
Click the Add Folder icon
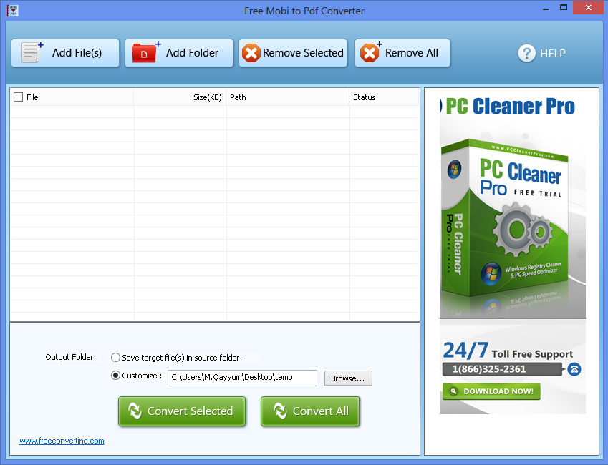coord(144,52)
